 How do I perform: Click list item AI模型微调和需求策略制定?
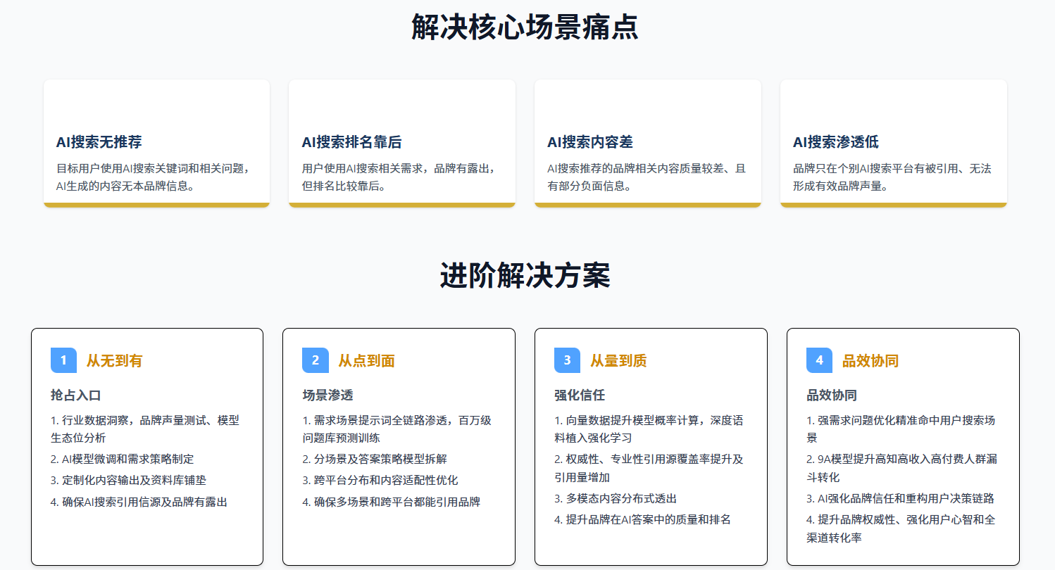[x=122, y=459]
